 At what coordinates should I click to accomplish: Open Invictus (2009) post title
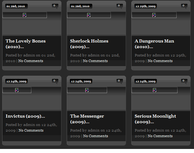tap(25, 116)
